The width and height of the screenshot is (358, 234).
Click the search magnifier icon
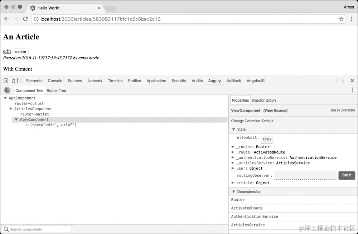click(x=6, y=229)
